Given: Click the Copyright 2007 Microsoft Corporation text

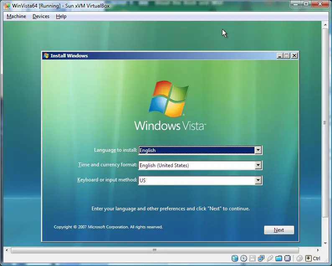Looking at the screenshot, I should [x=108, y=227].
